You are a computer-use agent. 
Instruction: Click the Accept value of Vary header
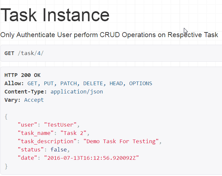(x=34, y=100)
